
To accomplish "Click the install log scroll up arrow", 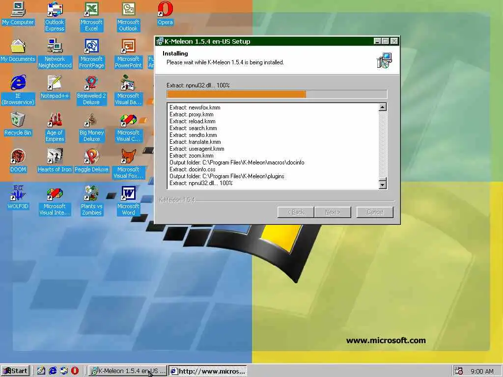I will (x=382, y=107).
